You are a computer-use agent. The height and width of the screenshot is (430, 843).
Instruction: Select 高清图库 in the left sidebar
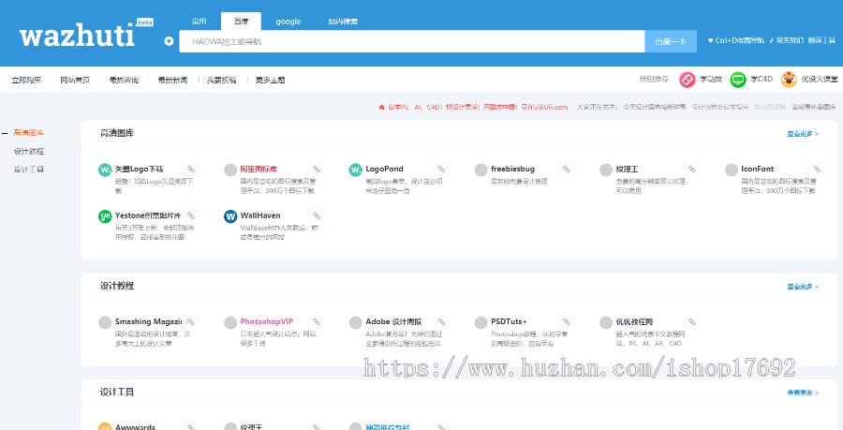[x=28, y=133]
